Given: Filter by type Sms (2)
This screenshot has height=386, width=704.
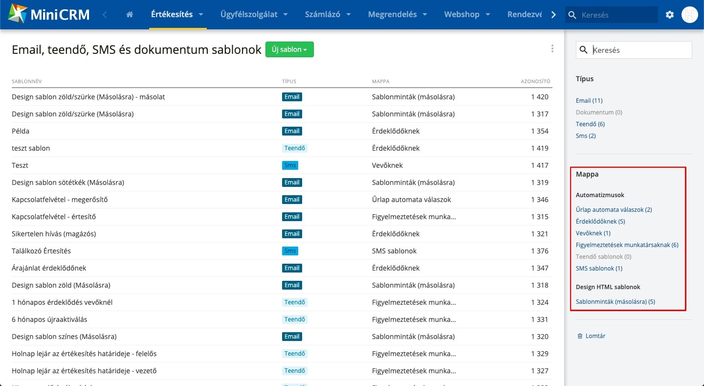Looking at the screenshot, I should coord(586,136).
